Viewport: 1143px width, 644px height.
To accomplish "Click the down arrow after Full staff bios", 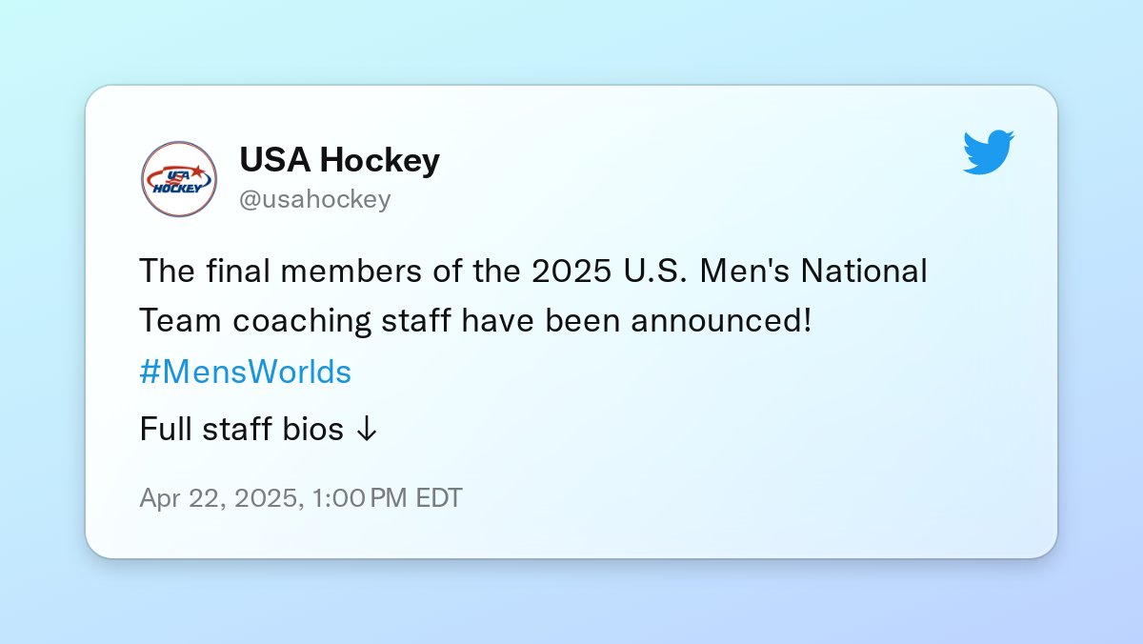I will point(366,431).
